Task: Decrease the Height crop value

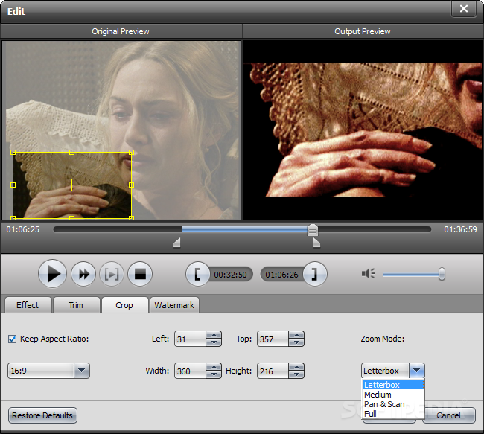Action: tap(296, 374)
